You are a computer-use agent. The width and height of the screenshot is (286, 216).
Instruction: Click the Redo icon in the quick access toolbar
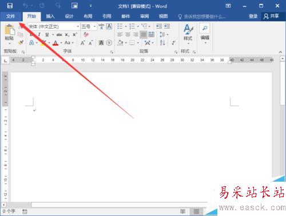tap(42, 6)
